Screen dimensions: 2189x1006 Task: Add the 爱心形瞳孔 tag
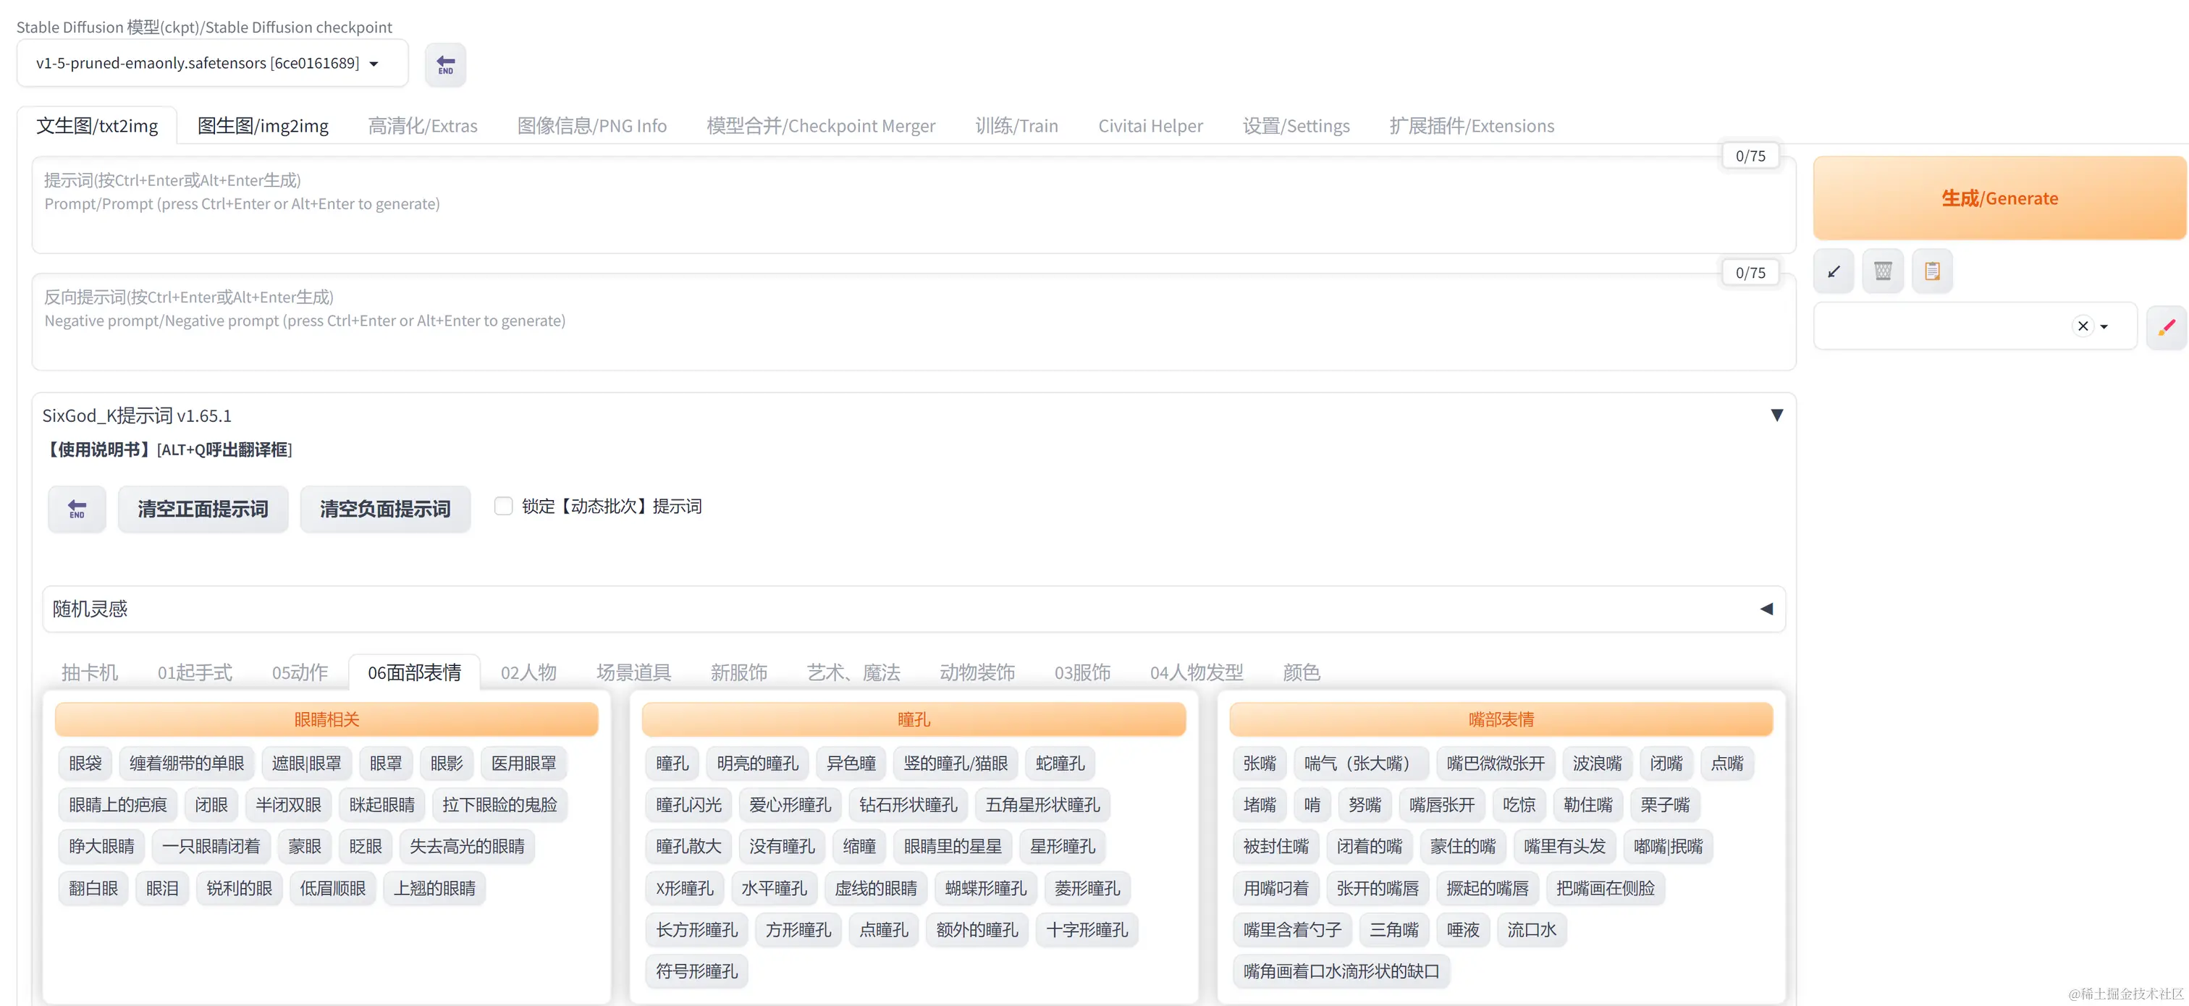point(790,806)
